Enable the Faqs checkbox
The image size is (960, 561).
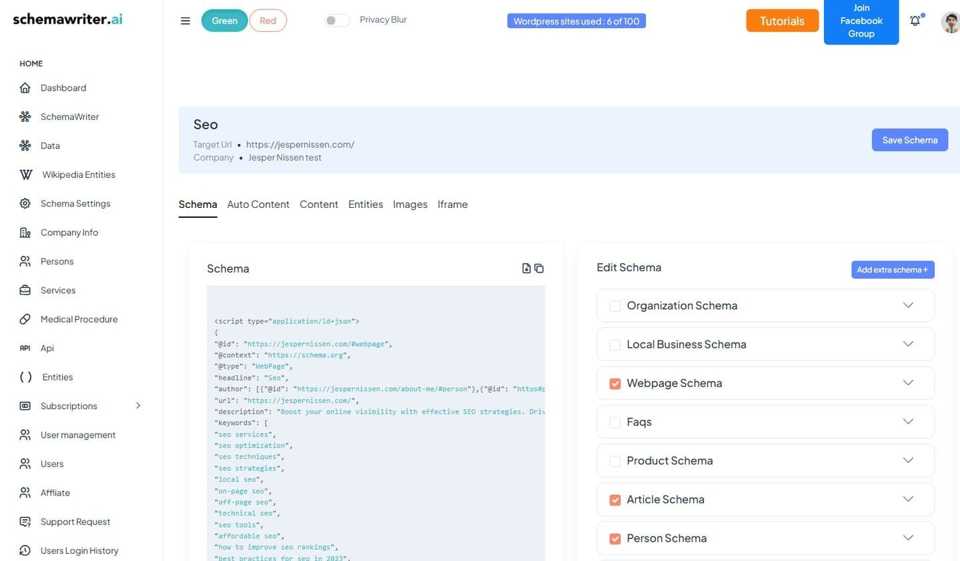point(615,422)
